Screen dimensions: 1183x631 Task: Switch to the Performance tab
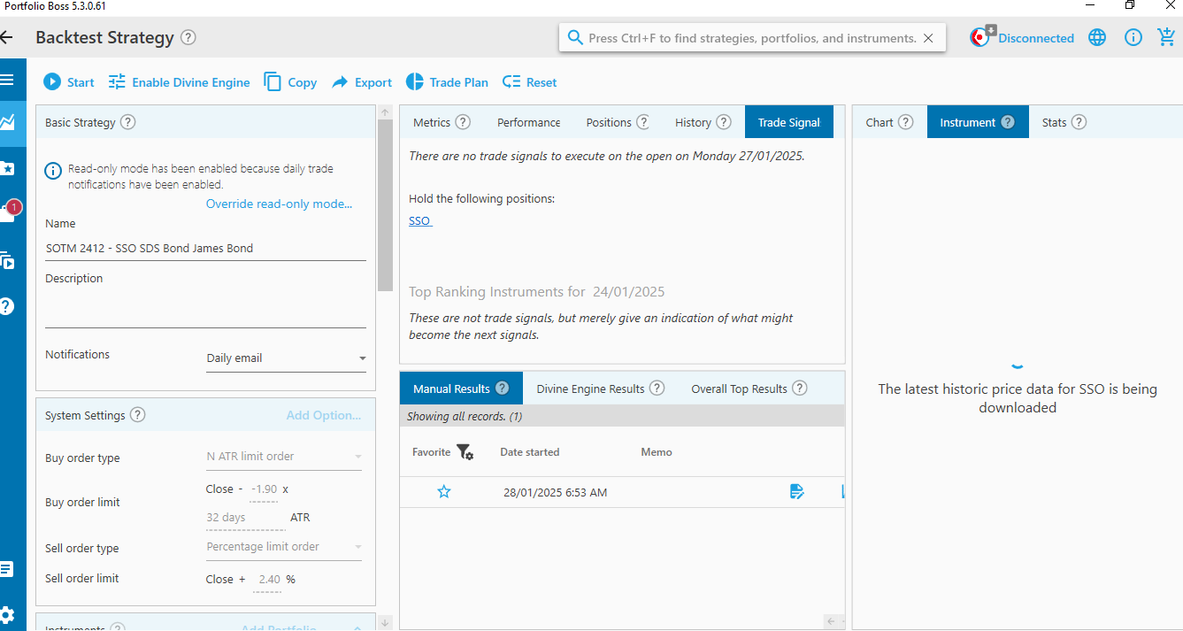point(528,122)
